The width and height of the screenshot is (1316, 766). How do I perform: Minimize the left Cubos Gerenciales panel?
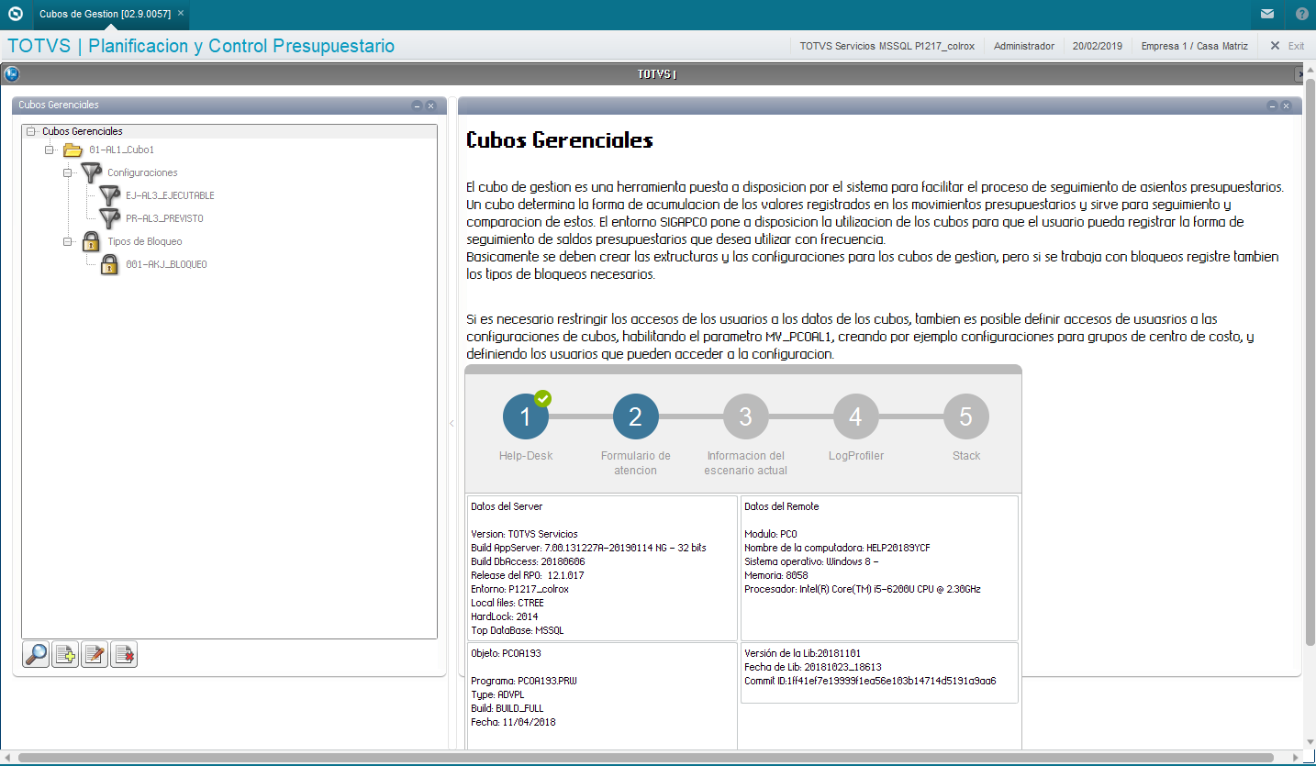pos(417,105)
